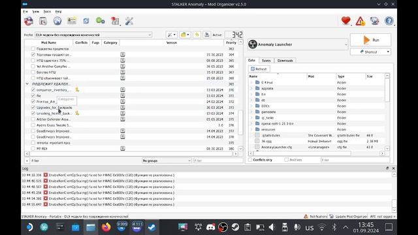418x235 pixels.
Task: Open the tools dropdown next to Profile
Action: tap(171, 35)
